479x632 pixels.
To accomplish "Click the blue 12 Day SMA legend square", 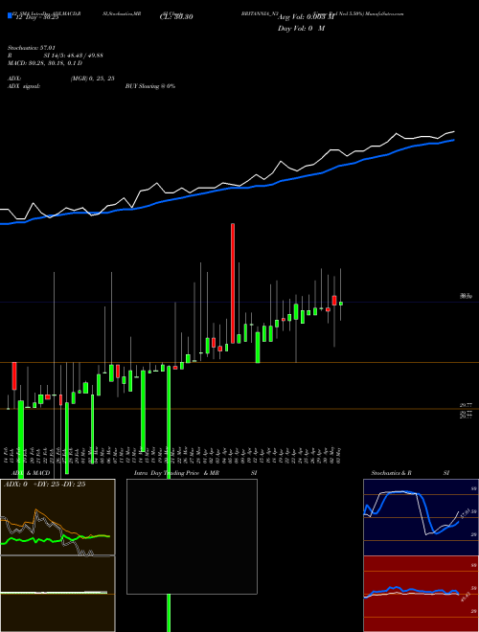I will 10,16.
